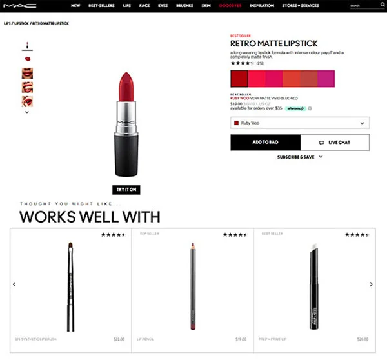The width and height of the screenshot is (387, 360).
Task: Open the Goodbyes menu item
Action: pos(230,5)
